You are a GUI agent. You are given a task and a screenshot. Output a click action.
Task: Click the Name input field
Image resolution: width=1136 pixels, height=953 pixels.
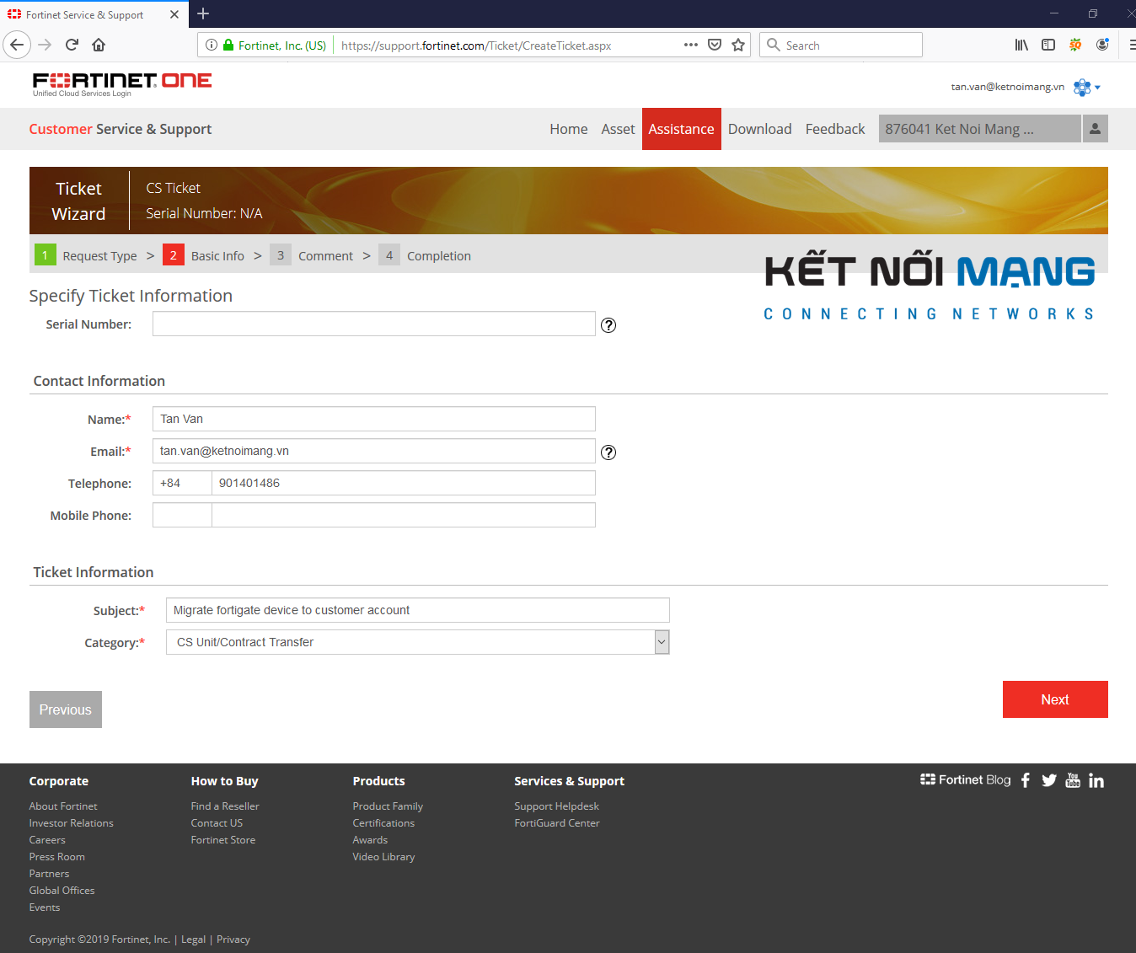click(x=374, y=419)
